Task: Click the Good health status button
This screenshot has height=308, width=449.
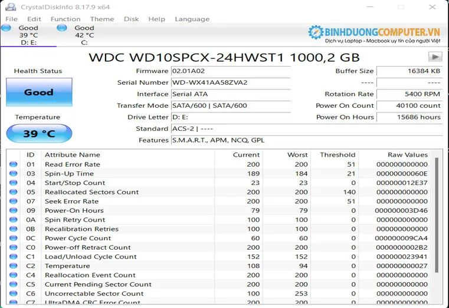Action: click(x=39, y=92)
